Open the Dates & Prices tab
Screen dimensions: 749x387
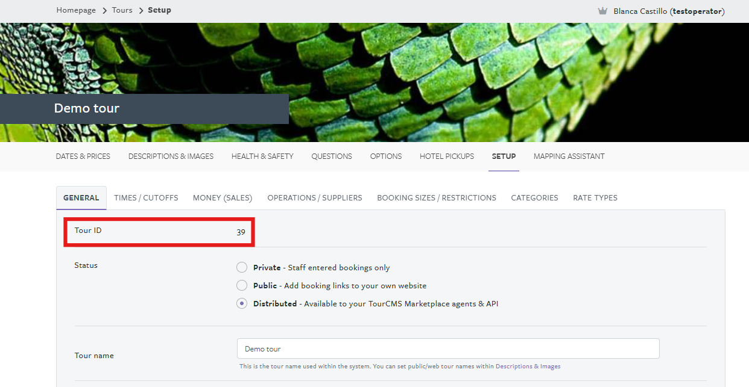[83, 156]
